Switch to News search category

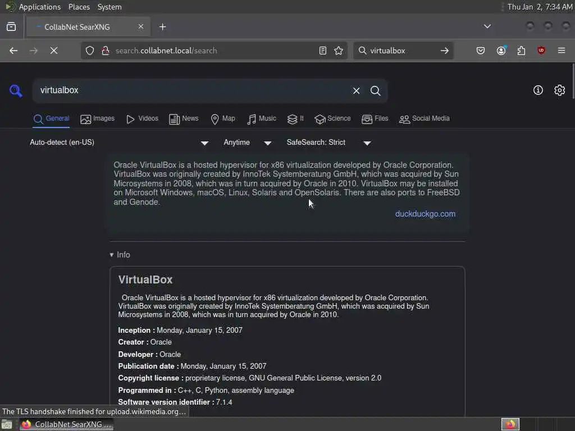tap(184, 119)
